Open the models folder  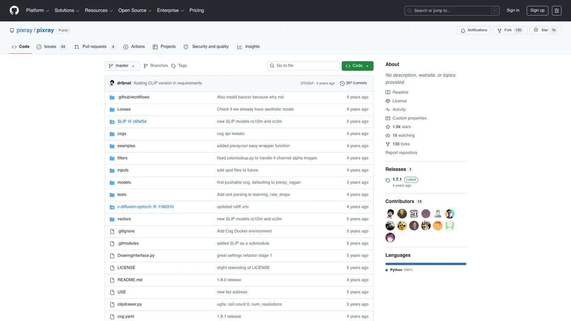(124, 182)
